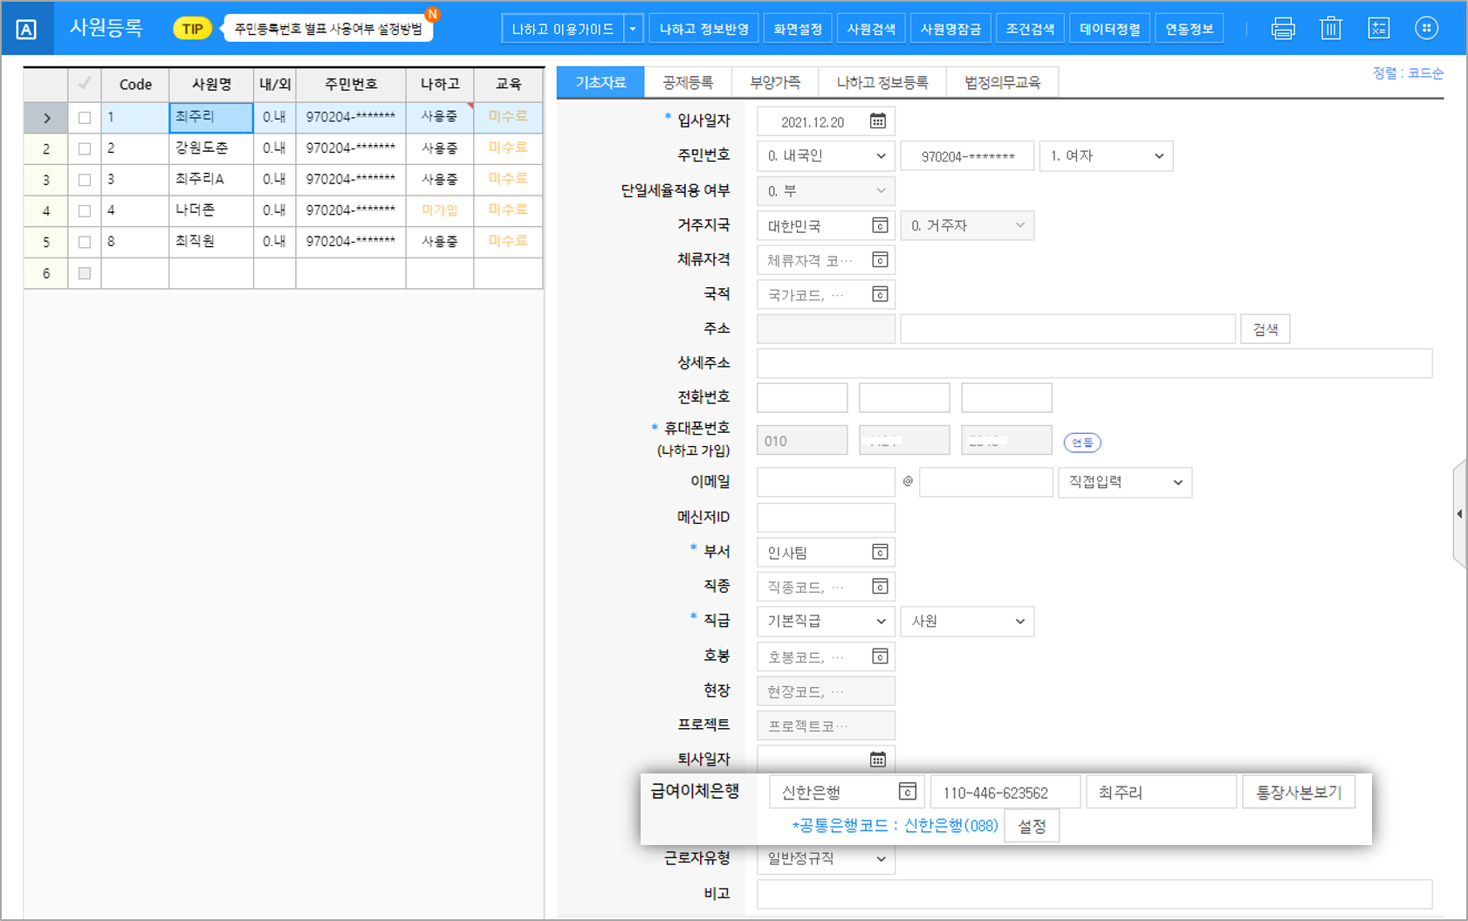The image size is (1468, 921).
Task: Open 화면설정 from the toolbar
Action: pos(798,29)
